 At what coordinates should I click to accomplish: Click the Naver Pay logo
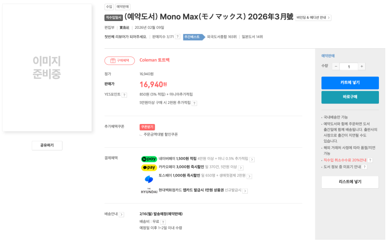pos(149,159)
